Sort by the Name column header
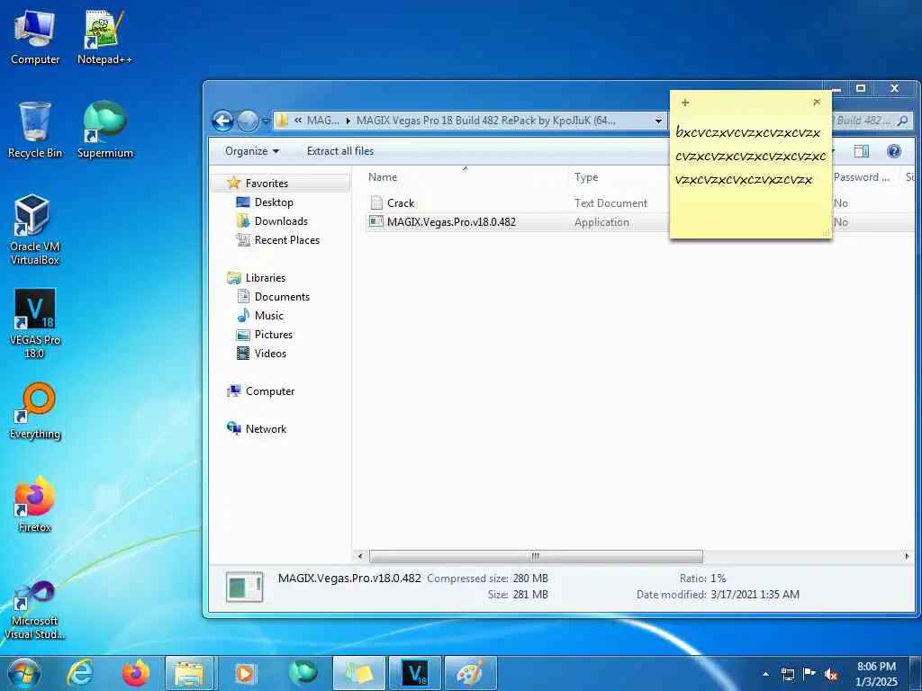 tap(383, 177)
